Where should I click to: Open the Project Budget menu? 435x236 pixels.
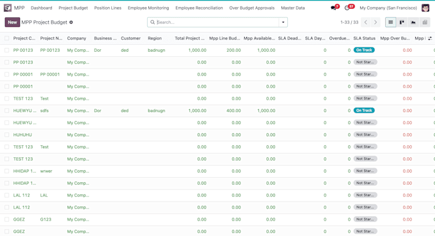click(x=73, y=8)
